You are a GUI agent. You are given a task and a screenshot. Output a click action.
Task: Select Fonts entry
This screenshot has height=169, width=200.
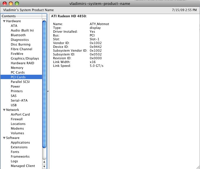[15, 152]
